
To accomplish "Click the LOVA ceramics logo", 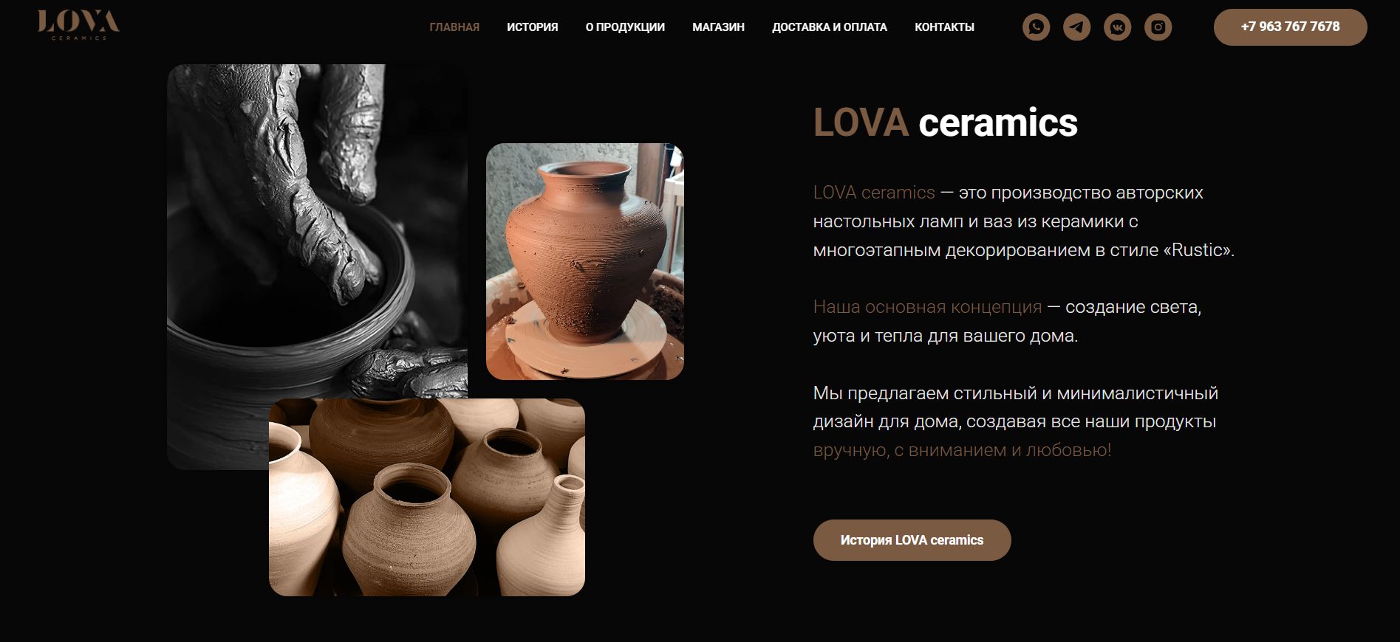I will point(78,25).
